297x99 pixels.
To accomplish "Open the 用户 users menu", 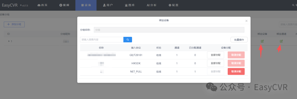I will [108, 5].
